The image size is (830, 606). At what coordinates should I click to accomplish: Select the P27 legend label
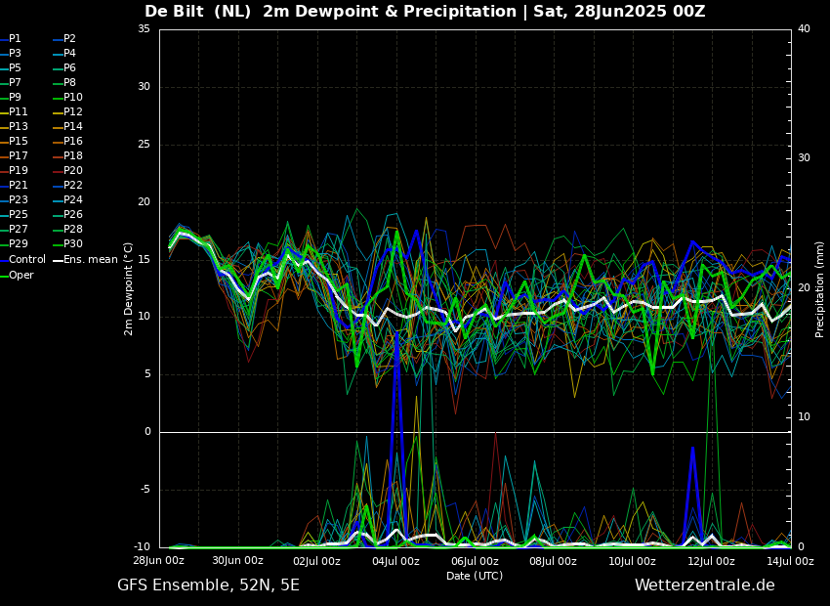click(x=14, y=230)
